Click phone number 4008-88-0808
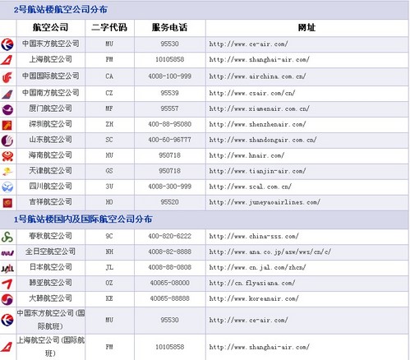This screenshot has width=410, height=360. tap(170, 267)
